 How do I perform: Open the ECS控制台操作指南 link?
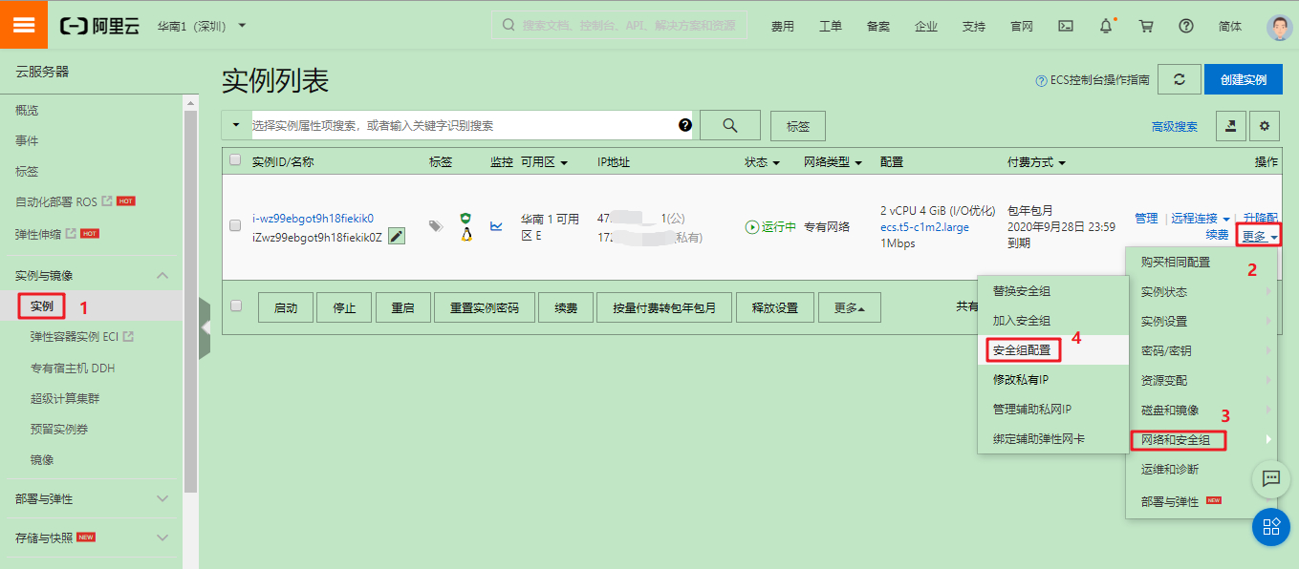click(x=1093, y=81)
